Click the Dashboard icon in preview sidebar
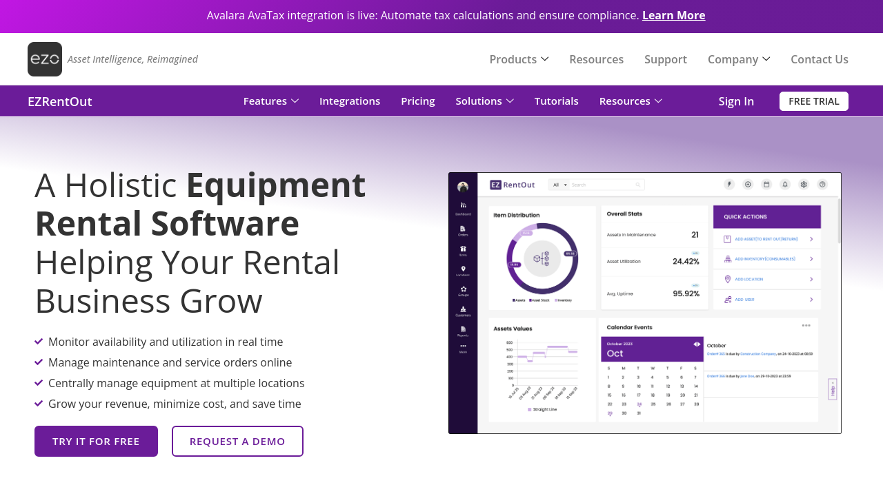883x496 pixels. tap(463, 206)
